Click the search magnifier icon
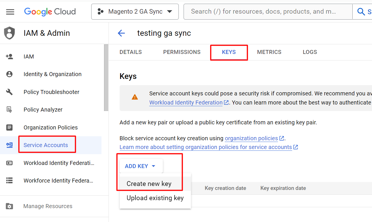The image size is (372, 222). tap(361, 12)
